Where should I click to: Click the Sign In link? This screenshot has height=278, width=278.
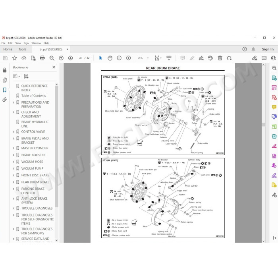(x=268, y=49)
